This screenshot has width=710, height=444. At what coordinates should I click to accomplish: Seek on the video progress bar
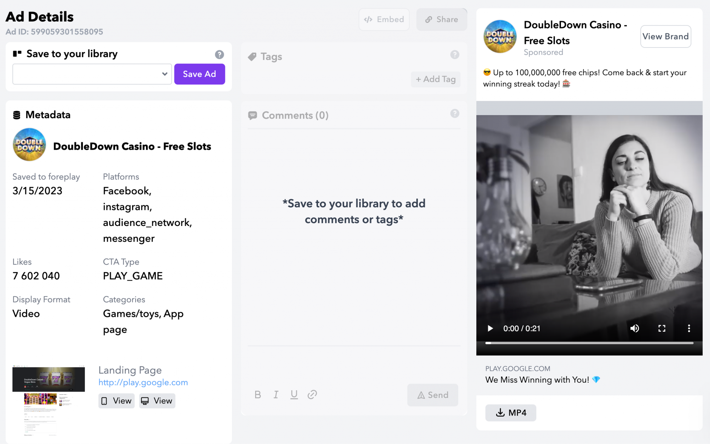(x=589, y=343)
